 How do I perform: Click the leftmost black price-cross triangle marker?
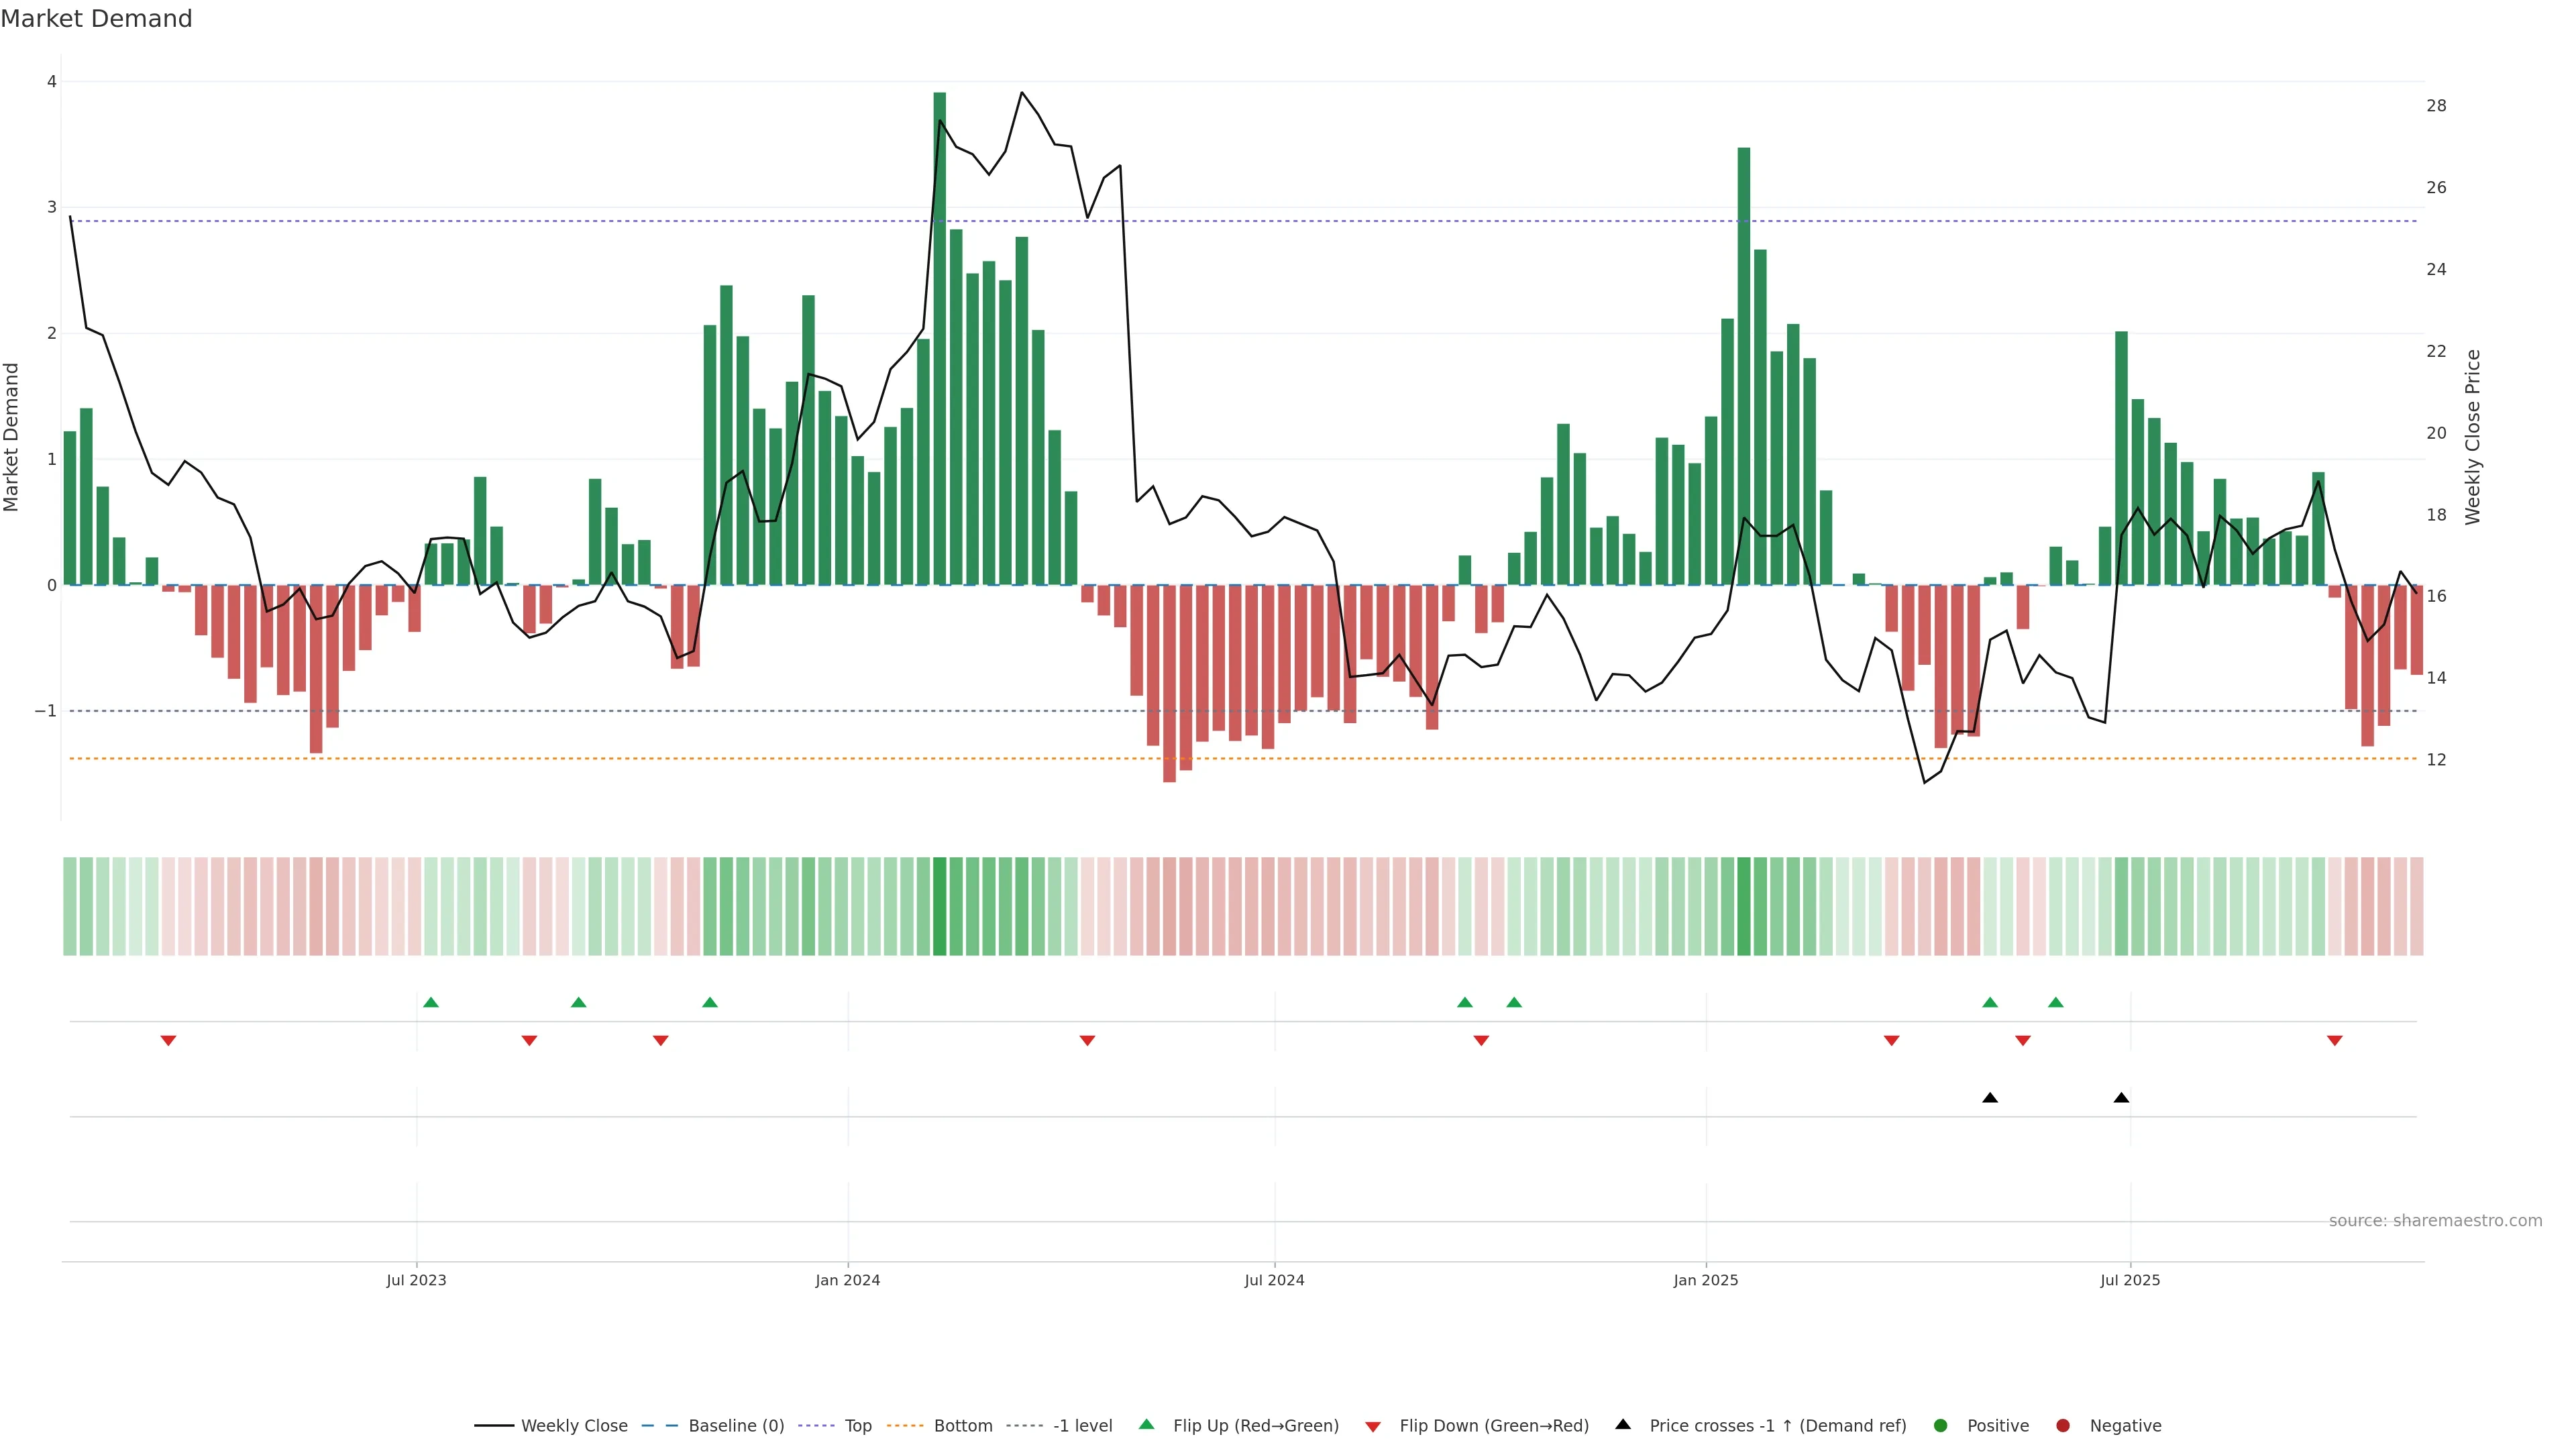1990,1098
